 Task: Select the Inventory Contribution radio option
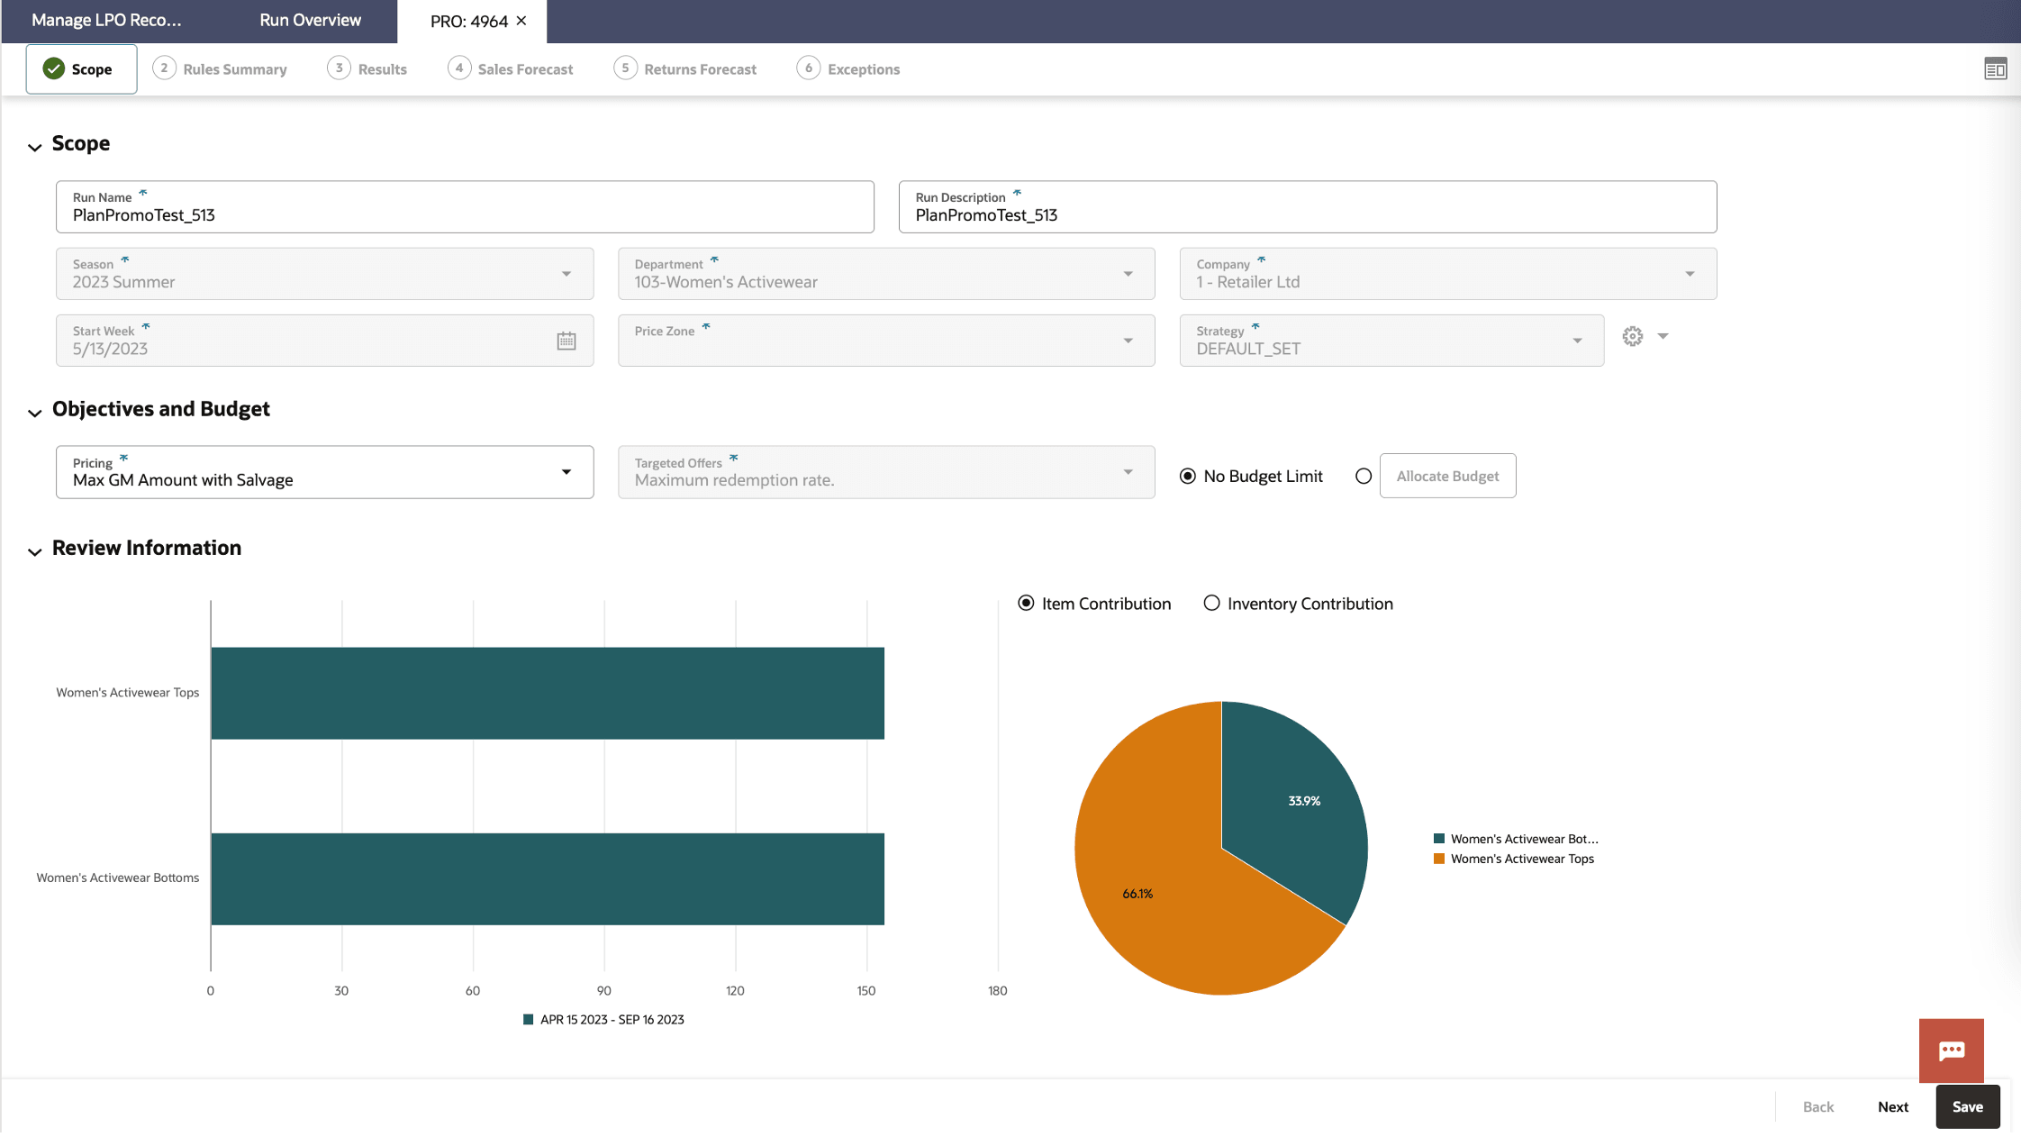coord(1211,603)
